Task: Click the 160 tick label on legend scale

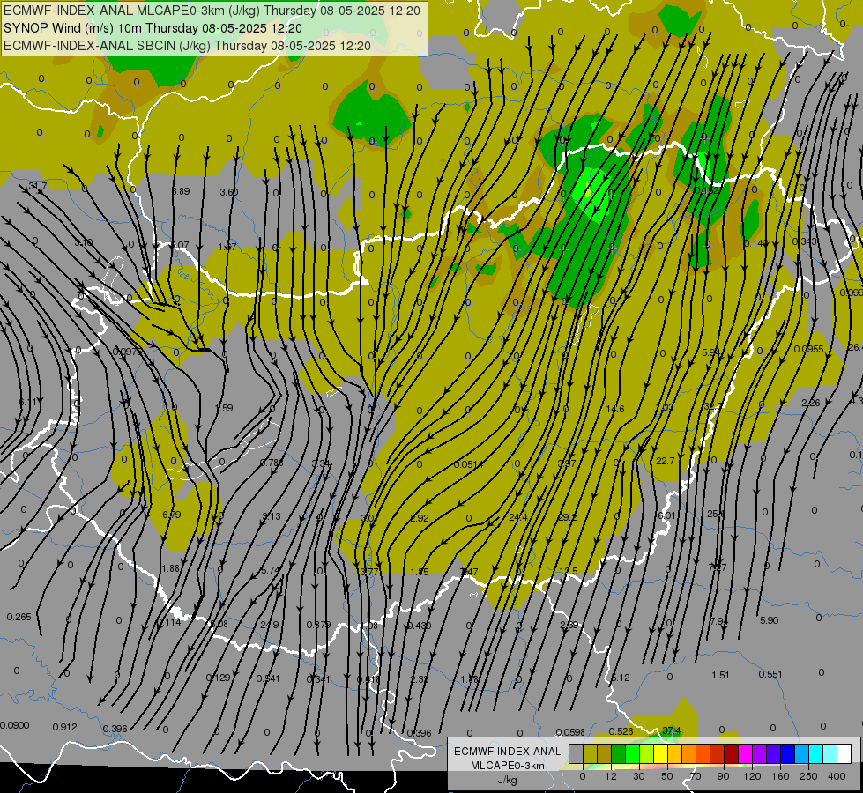Action: 780,776
